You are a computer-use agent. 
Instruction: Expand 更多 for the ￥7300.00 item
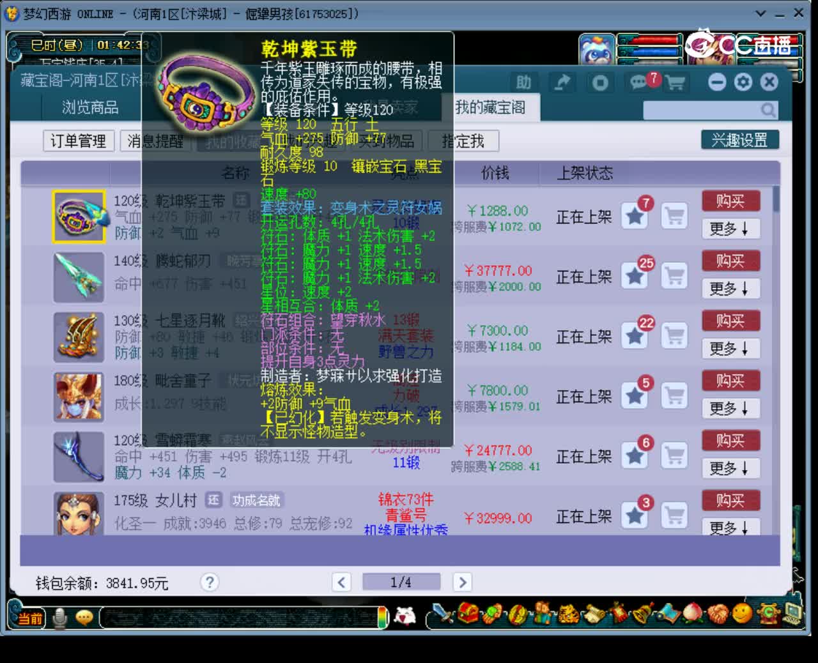730,349
